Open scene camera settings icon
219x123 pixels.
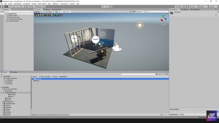coord(134,12)
